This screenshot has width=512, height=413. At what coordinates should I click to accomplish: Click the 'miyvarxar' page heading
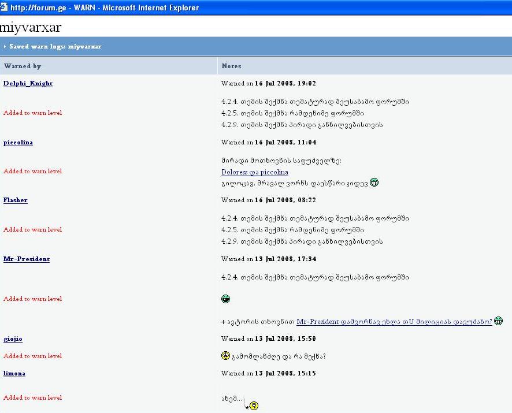[31, 27]
